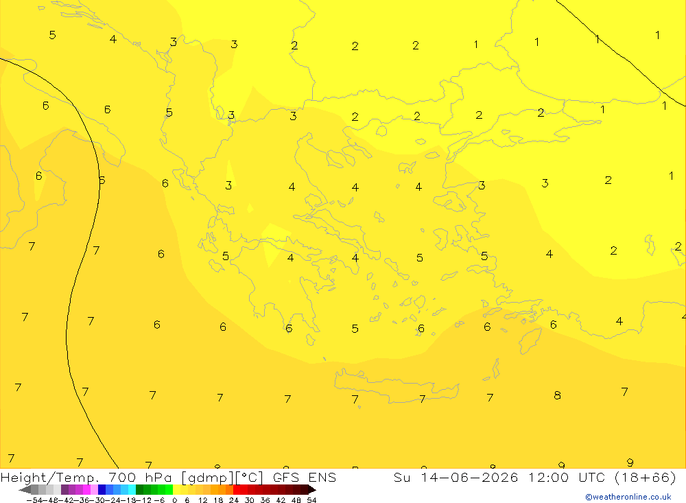Click the "0" legend label
This screenshot has width=686, height=503.
click(174, 500)
